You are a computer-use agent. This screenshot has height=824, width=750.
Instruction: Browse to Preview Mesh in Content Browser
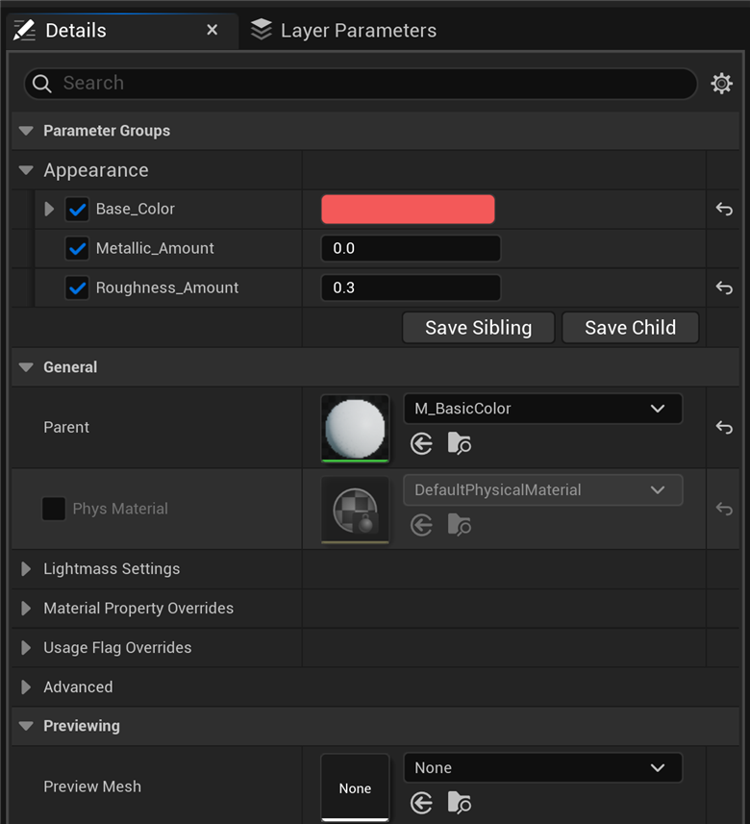click(460, 803)
